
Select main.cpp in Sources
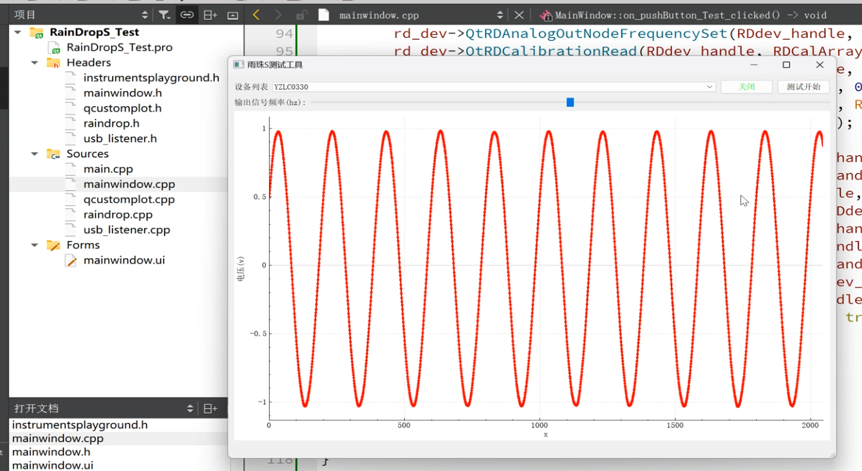tap(108, 169)
